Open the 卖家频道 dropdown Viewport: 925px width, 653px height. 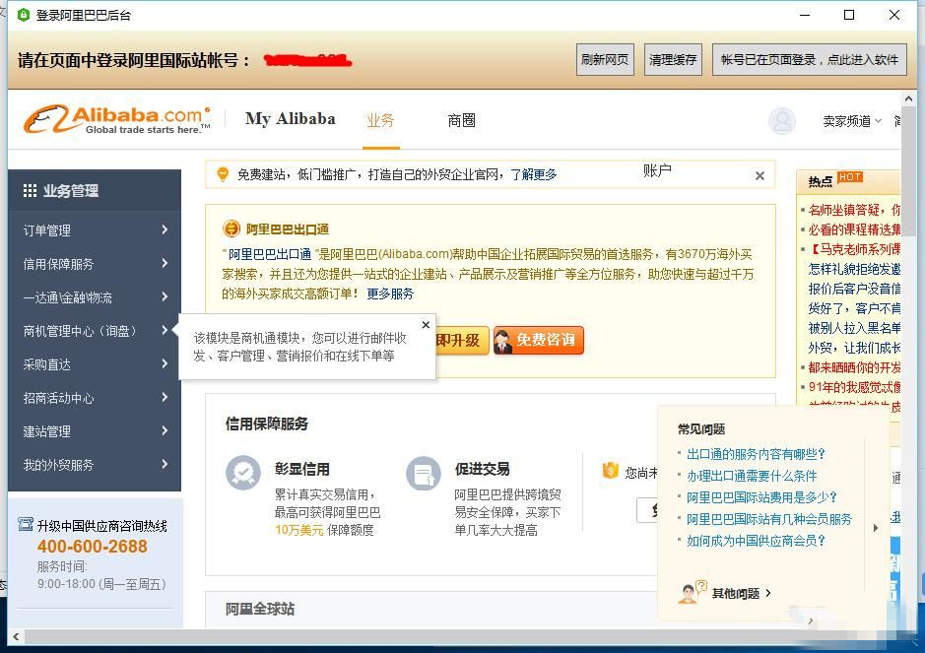[853, 121]
